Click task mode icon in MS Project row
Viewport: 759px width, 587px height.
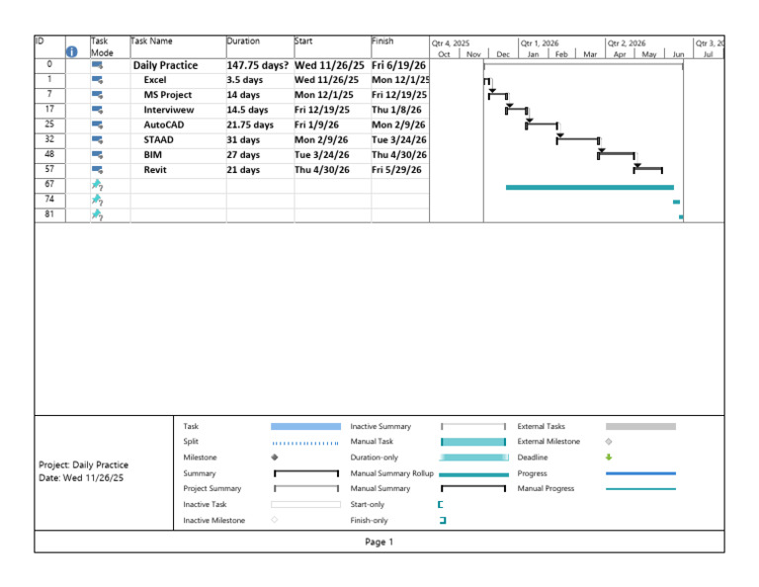click(97, 95)
